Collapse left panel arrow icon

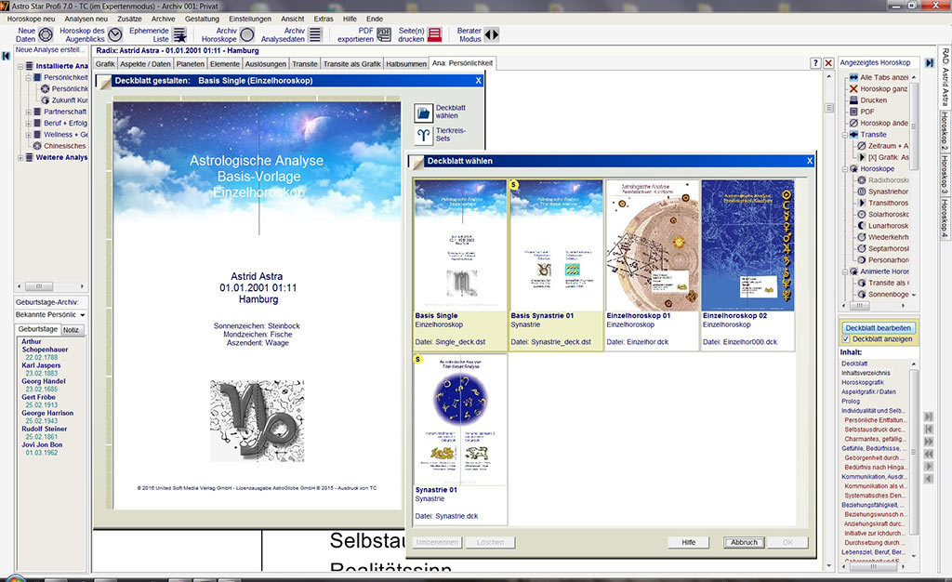point(7,56)
